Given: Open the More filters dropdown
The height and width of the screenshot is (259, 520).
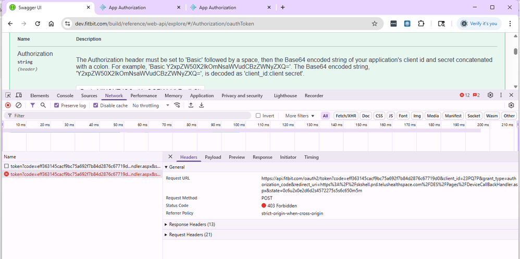Looking at the screenshot, I should click(300, 116).
